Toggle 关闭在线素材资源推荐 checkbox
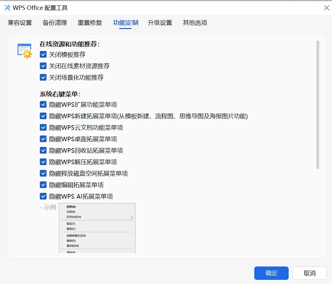This screenshot has height=284, width=332. (43, 66)
